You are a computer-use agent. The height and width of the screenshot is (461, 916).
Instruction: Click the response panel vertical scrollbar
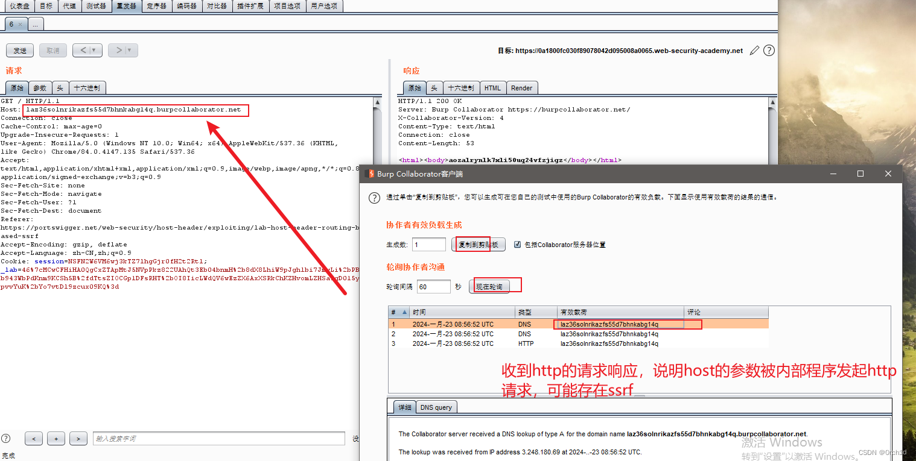click(773, 130)
